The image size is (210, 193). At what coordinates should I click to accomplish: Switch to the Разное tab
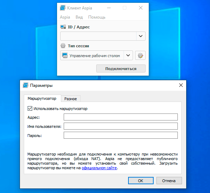point(71,99)
